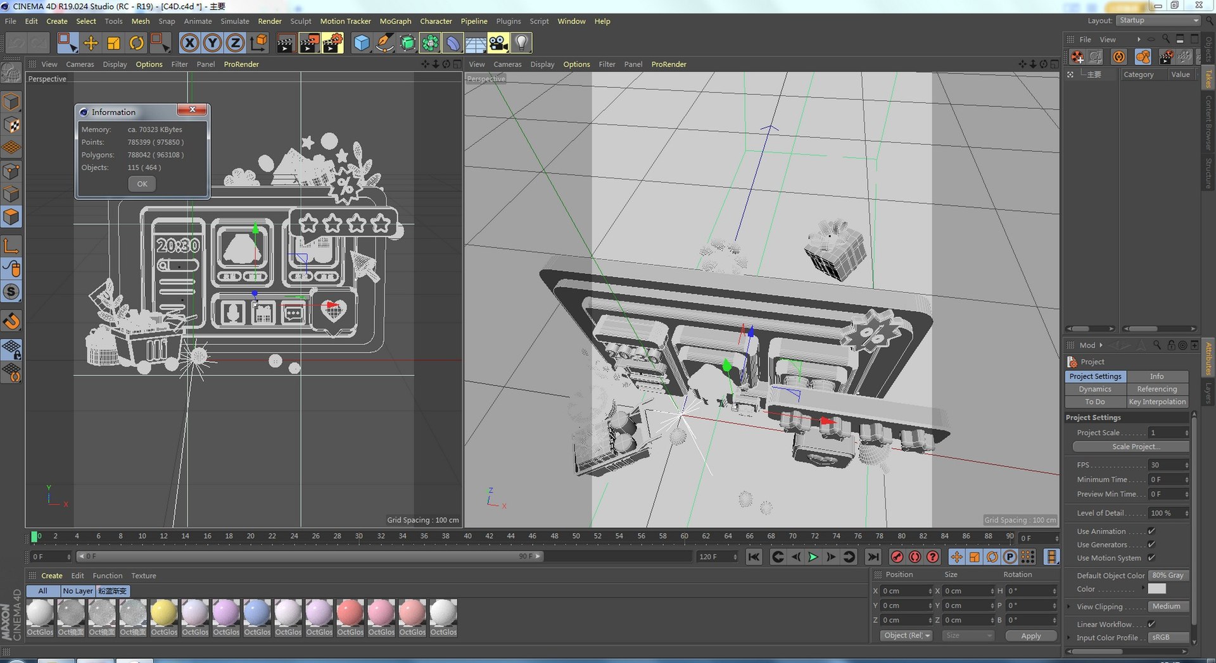Disable the Linear Workflow checkbox
Image resolution: width=1216 pixels, height=663 pixels.
[1151, 624]
